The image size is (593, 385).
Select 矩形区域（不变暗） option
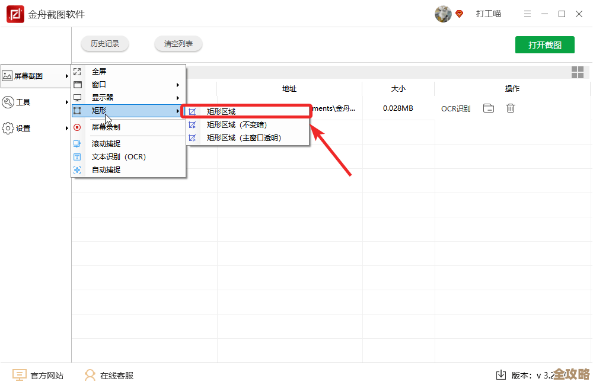point(237,124)
